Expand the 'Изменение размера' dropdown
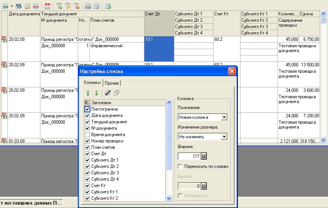The height and width of the screenshot is (208, 328). (x=224, y=137)
